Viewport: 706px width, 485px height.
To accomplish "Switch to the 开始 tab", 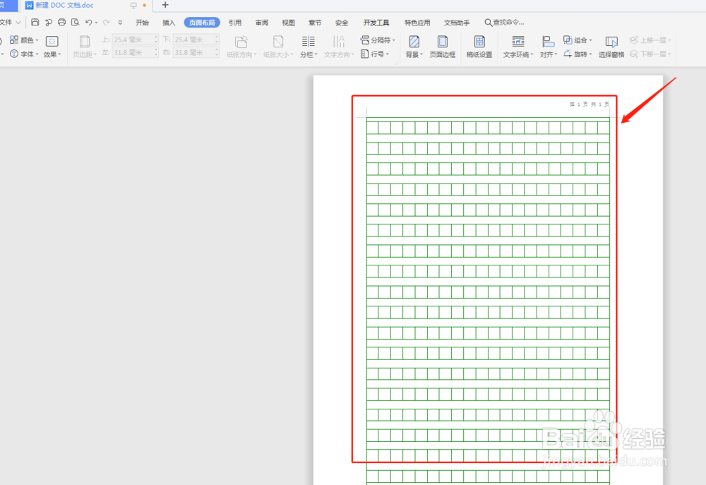I will point(143,23).
